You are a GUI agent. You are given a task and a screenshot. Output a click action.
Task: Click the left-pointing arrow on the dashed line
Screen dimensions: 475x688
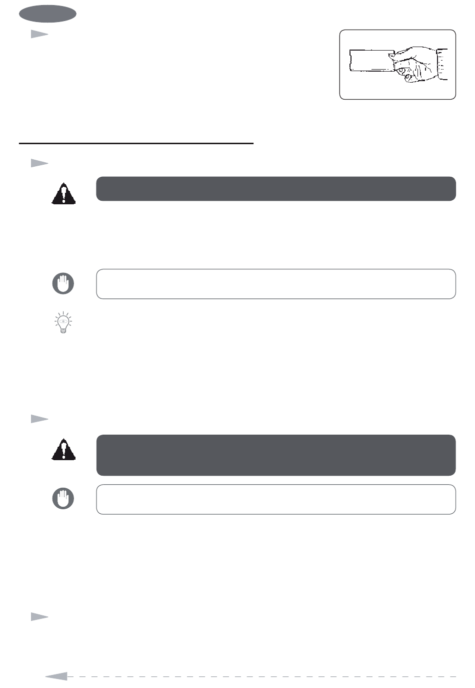(x=56, y=676)
